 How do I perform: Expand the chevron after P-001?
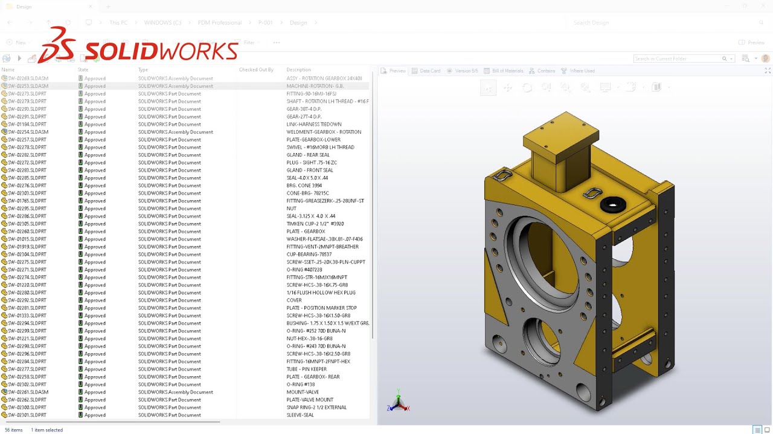point(281,23)
